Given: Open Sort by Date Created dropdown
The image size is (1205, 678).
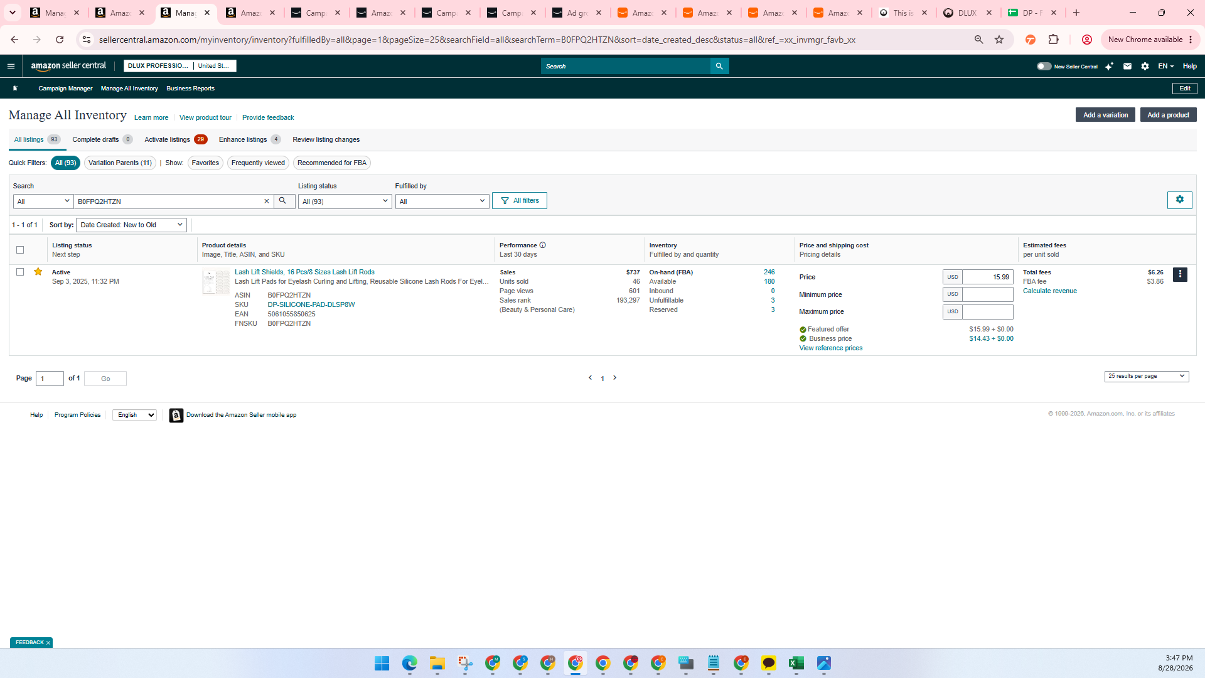Looking at the screenshot, I should pos(131,225).
